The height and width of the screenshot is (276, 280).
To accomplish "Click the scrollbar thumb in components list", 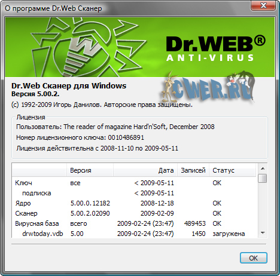I will (x=263, y=178).
